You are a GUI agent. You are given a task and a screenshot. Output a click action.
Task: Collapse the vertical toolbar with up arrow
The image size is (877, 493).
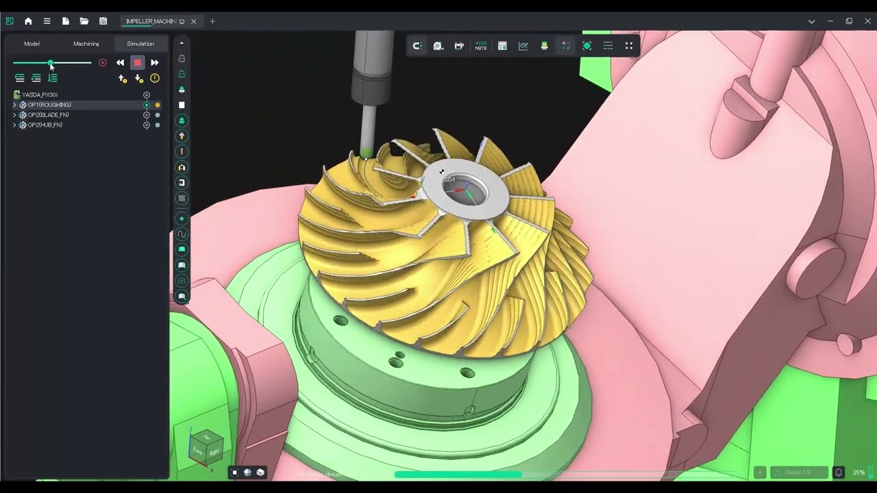[x=182, y=43]
